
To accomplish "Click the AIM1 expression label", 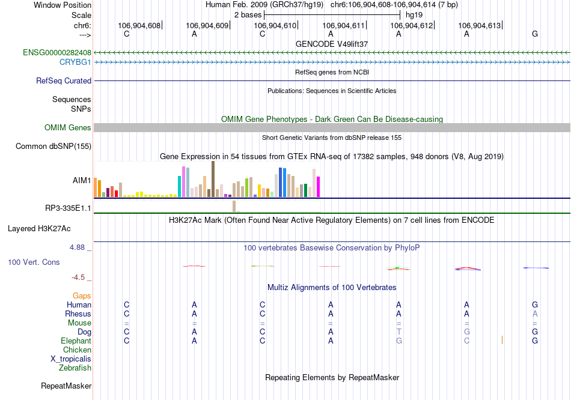I will [82, 181].
